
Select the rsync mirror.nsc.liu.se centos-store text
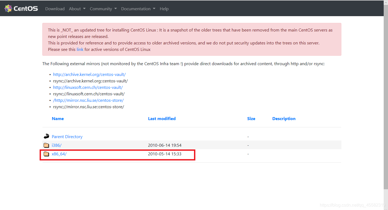[88, 107]
